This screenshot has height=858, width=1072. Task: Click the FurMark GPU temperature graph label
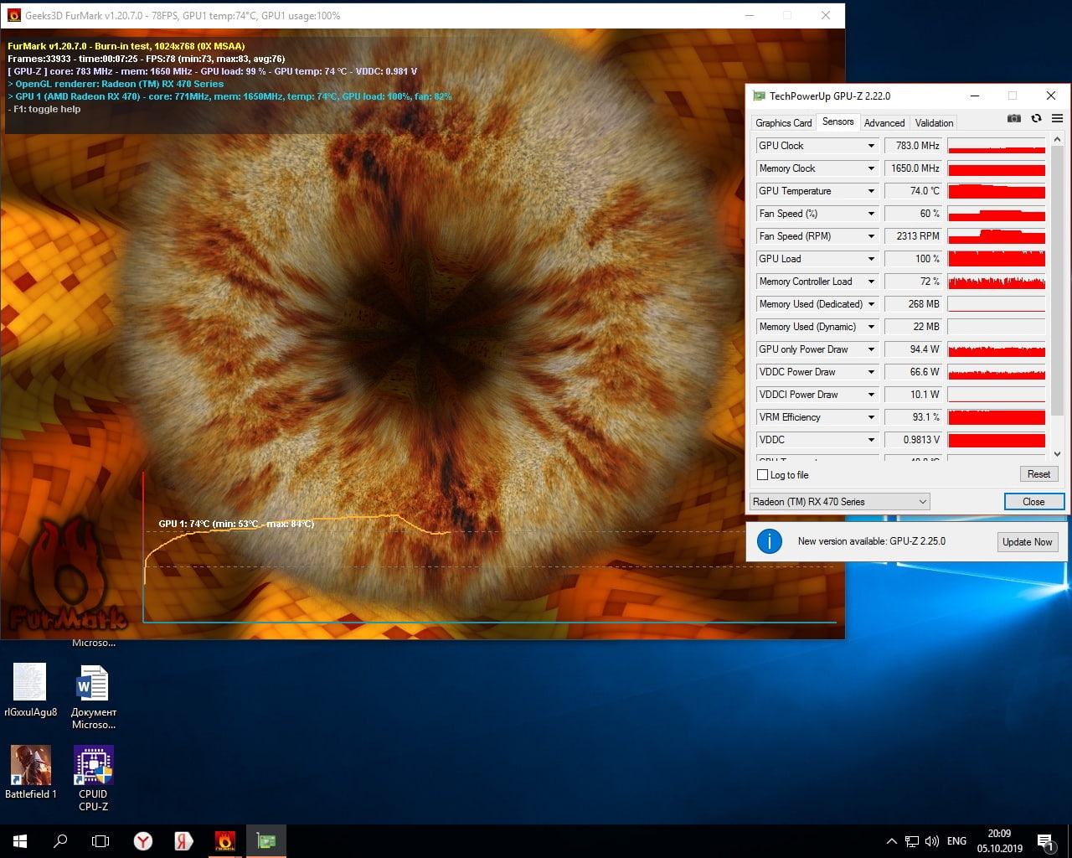(x=236, y=524)
